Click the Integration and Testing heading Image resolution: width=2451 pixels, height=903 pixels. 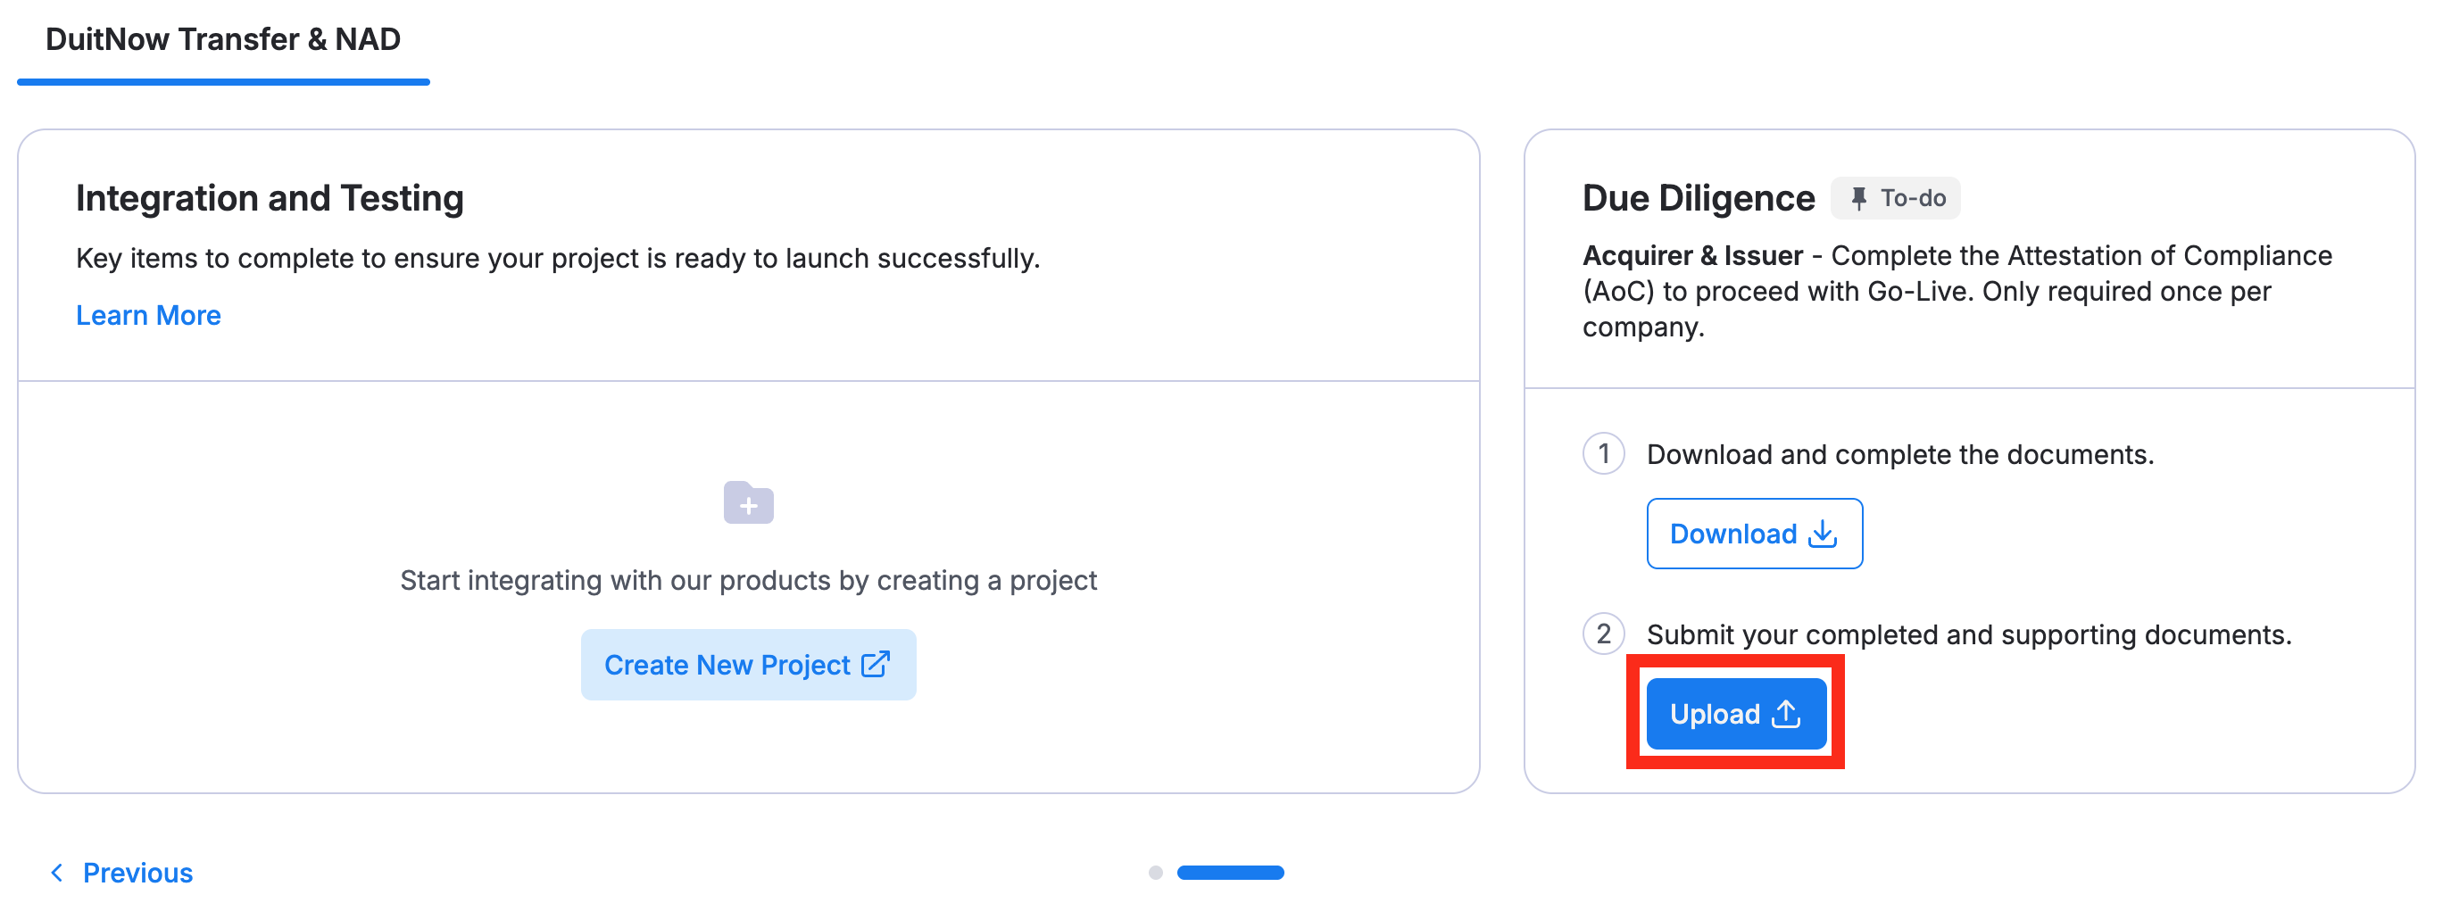click(x=270, y=198)
